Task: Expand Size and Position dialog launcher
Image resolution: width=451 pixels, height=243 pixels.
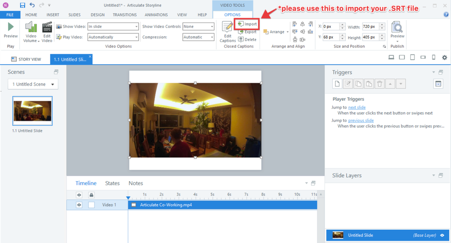Action: [x=384, y=47]
